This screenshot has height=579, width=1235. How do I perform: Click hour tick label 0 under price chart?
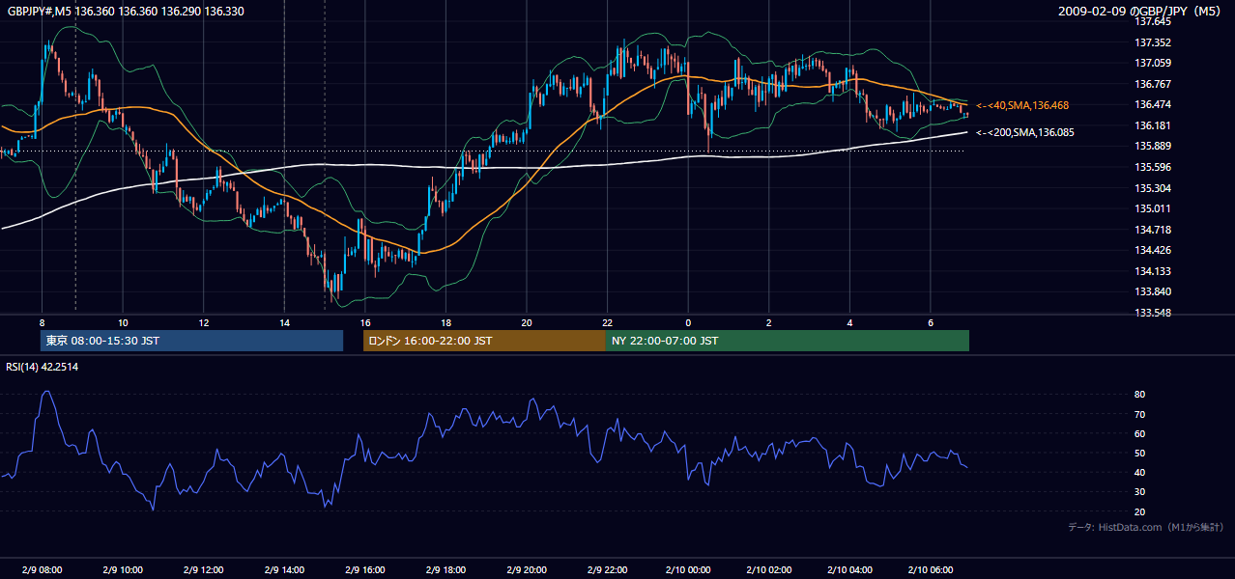[x=688, y=321]
